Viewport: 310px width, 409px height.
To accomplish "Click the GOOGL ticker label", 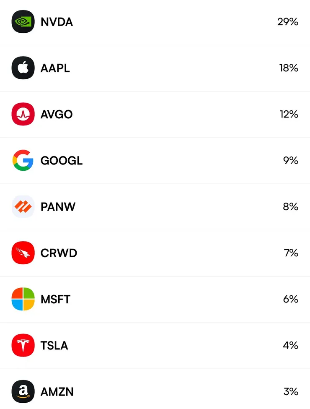I will click(62, 161).
